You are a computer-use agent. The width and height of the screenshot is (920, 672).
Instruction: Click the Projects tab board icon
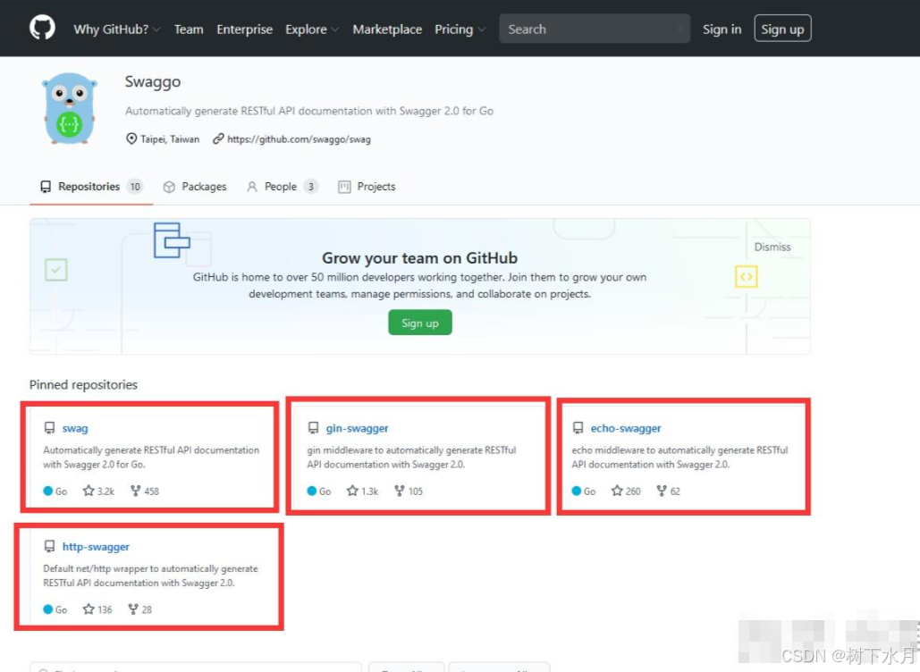(344, 187)
